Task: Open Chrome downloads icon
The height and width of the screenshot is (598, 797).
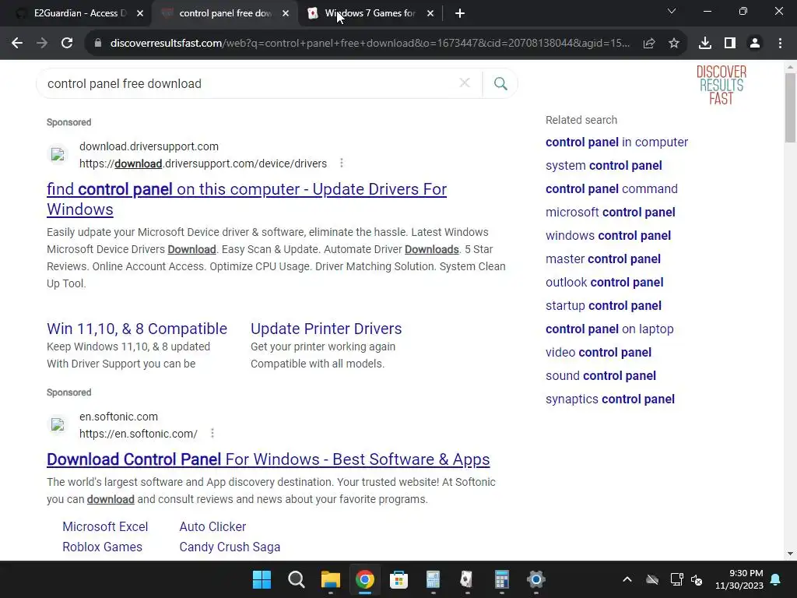Action: click(704, 44)
